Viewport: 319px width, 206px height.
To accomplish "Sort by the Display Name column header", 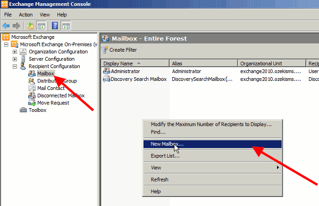I will click(x=135, y=63).
